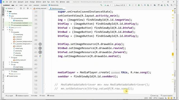Hide the Project panel with minus icon
The image size is (179, 100).
tap(31, 8)
